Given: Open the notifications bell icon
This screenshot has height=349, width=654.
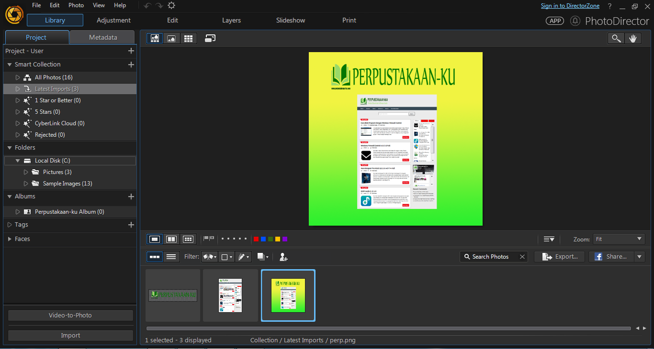Looking at the screenshot, I should (575, 21).
